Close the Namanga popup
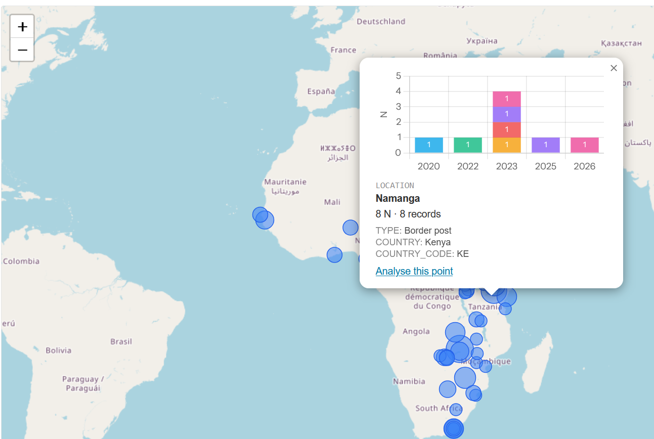Viewport: 654px width, 439px height. coord(614,68)
